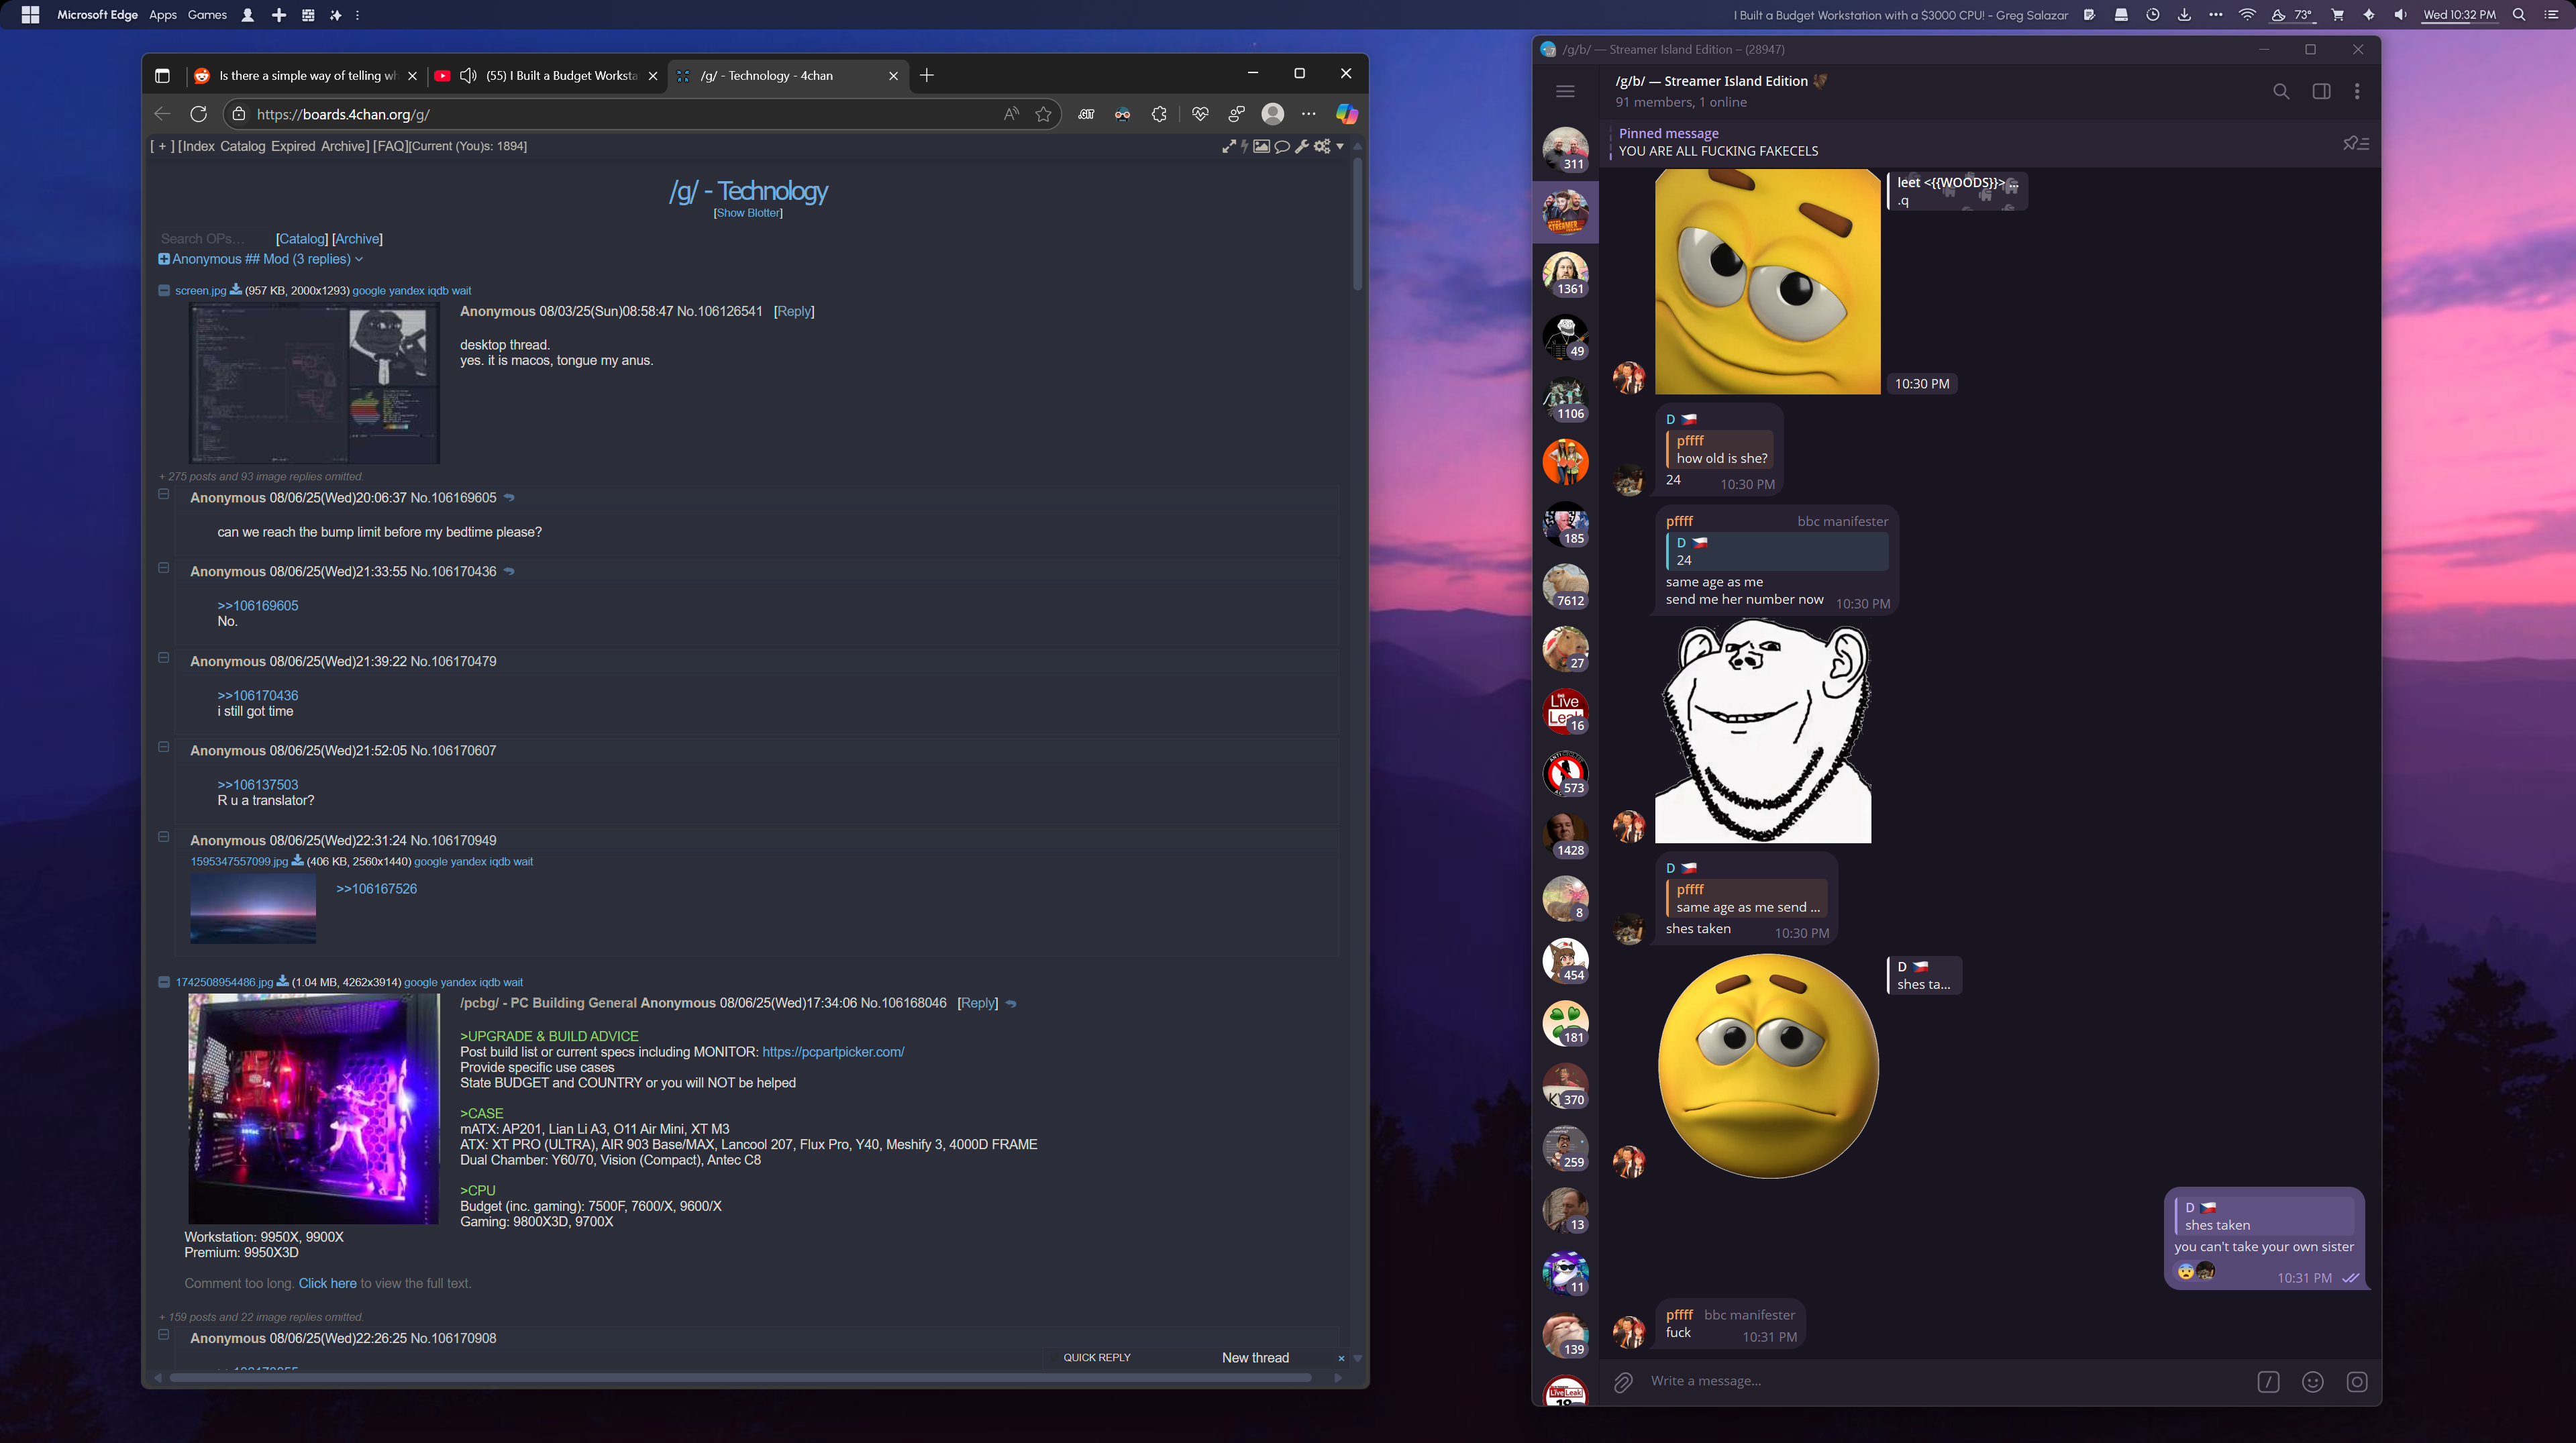Open Edge Settings and more menu
This screenshot has width=2576, height=1443.
click(1308, 114)
